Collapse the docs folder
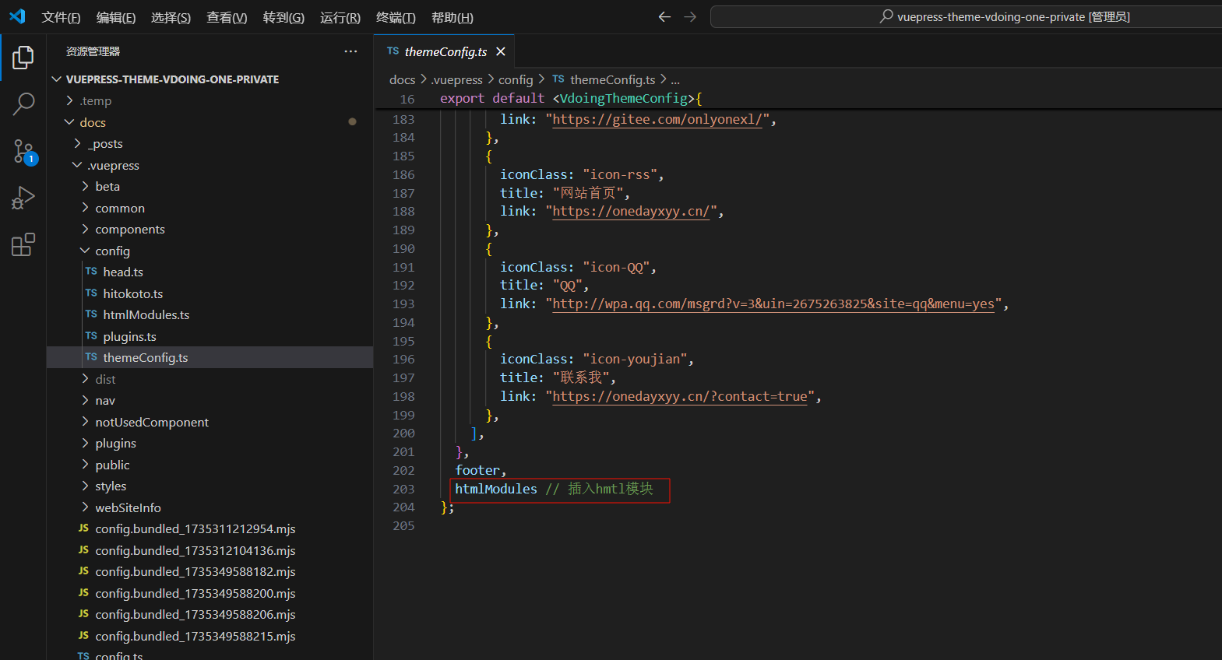The height and width of the screenshot is (660, 1222). coord(69,122)
